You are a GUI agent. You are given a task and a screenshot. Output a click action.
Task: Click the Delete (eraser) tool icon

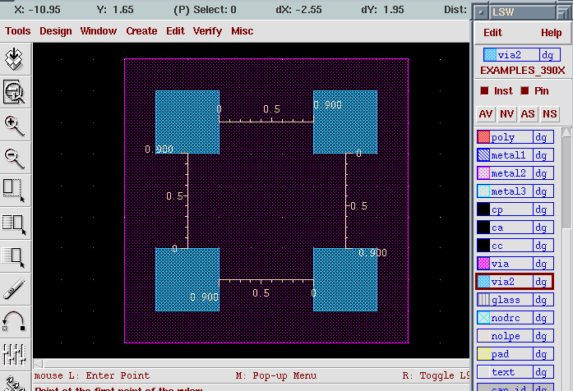coord(14,289)
